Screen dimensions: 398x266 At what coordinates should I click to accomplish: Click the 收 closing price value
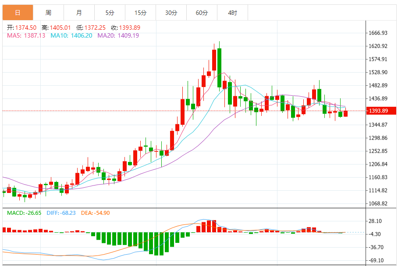pos(129,28)
